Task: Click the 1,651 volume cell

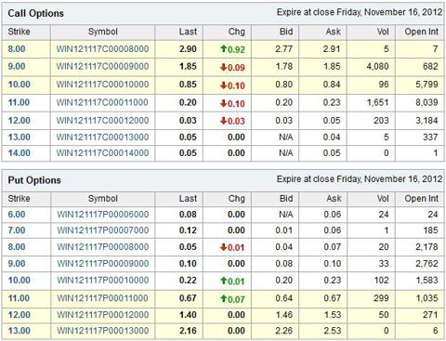Action: click(377, 102)
